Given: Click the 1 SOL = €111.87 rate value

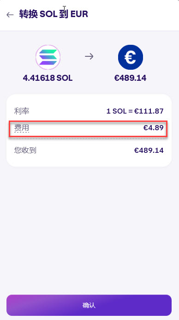Looking at the screenshot, I should click(135, 111).
